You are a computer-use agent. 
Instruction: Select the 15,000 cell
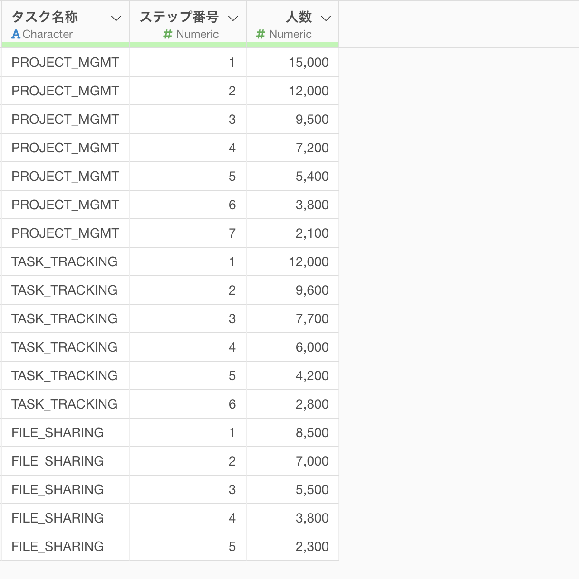click(293, 62)
